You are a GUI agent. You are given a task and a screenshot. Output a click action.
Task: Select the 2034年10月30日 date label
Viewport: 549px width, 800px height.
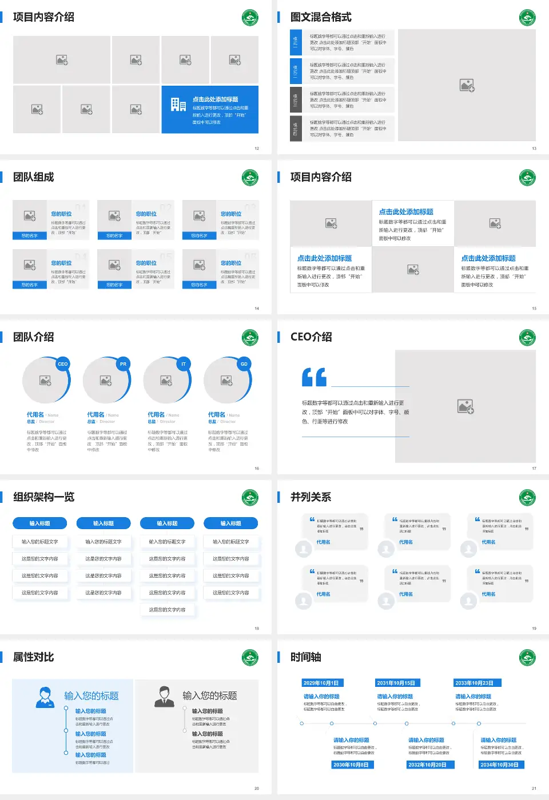tap(499, 765)
